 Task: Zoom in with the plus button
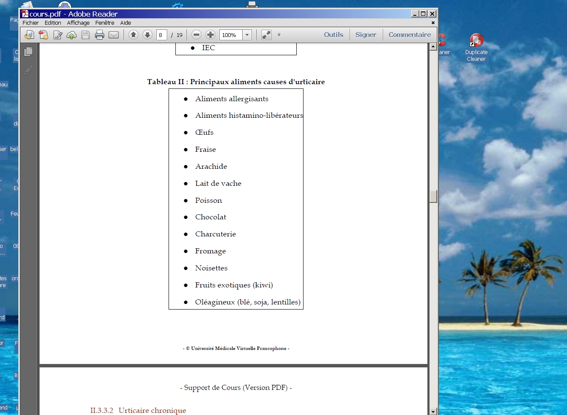tap(210, 35)
